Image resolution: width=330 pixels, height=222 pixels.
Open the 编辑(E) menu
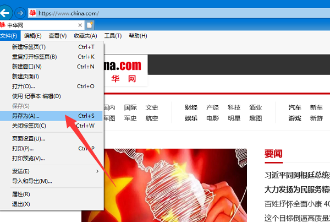[33, 36]
